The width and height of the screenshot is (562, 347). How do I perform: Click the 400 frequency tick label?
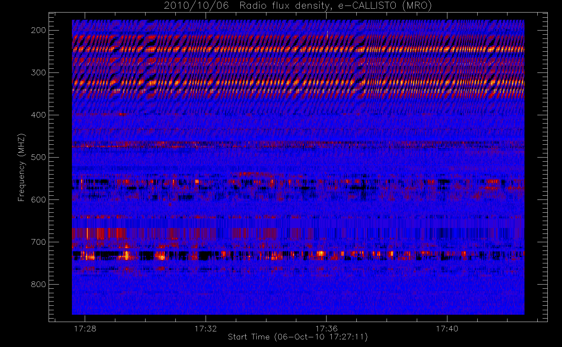39,115
